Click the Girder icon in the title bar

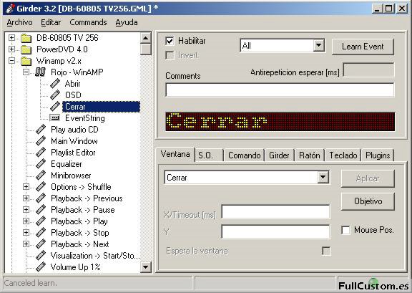tap(10, 9)
